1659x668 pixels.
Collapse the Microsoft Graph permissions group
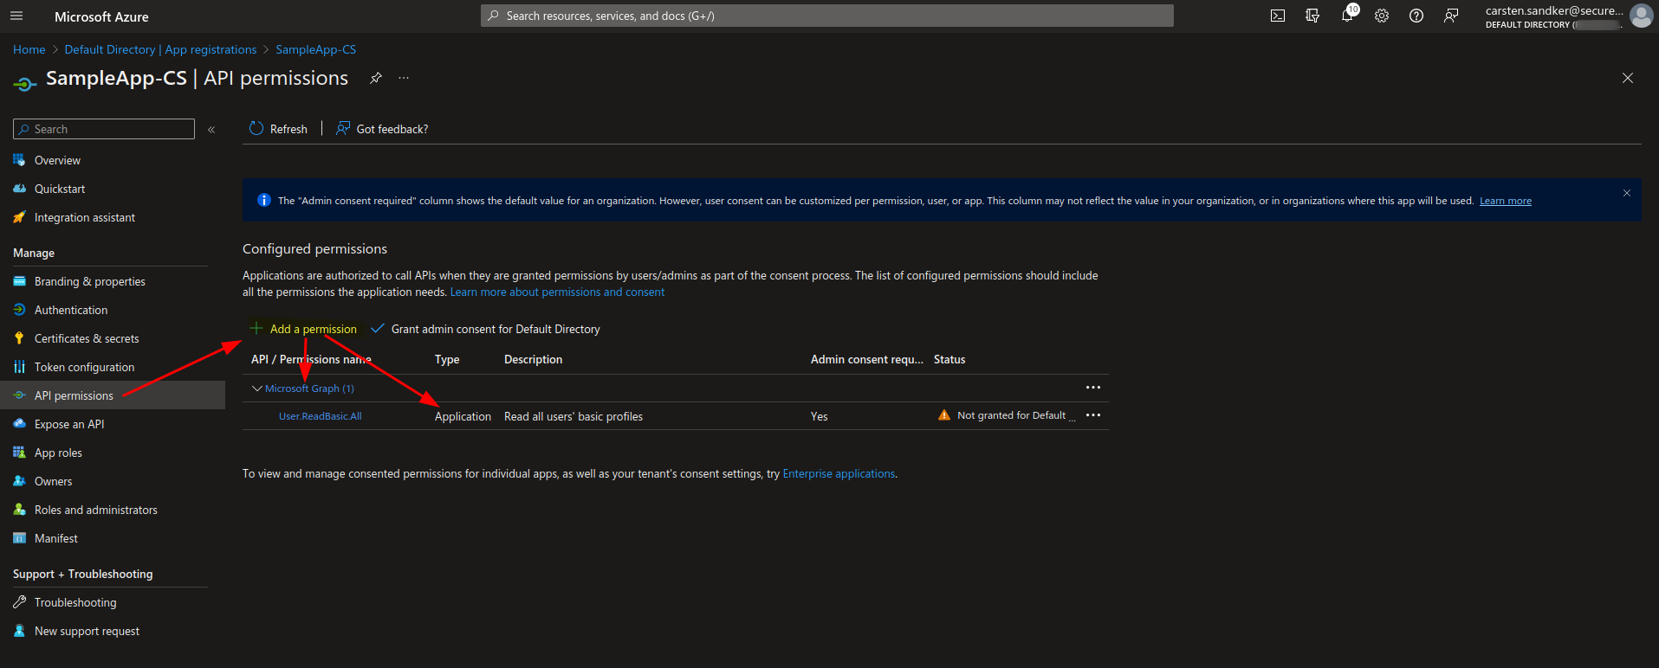tap(256, 389)
